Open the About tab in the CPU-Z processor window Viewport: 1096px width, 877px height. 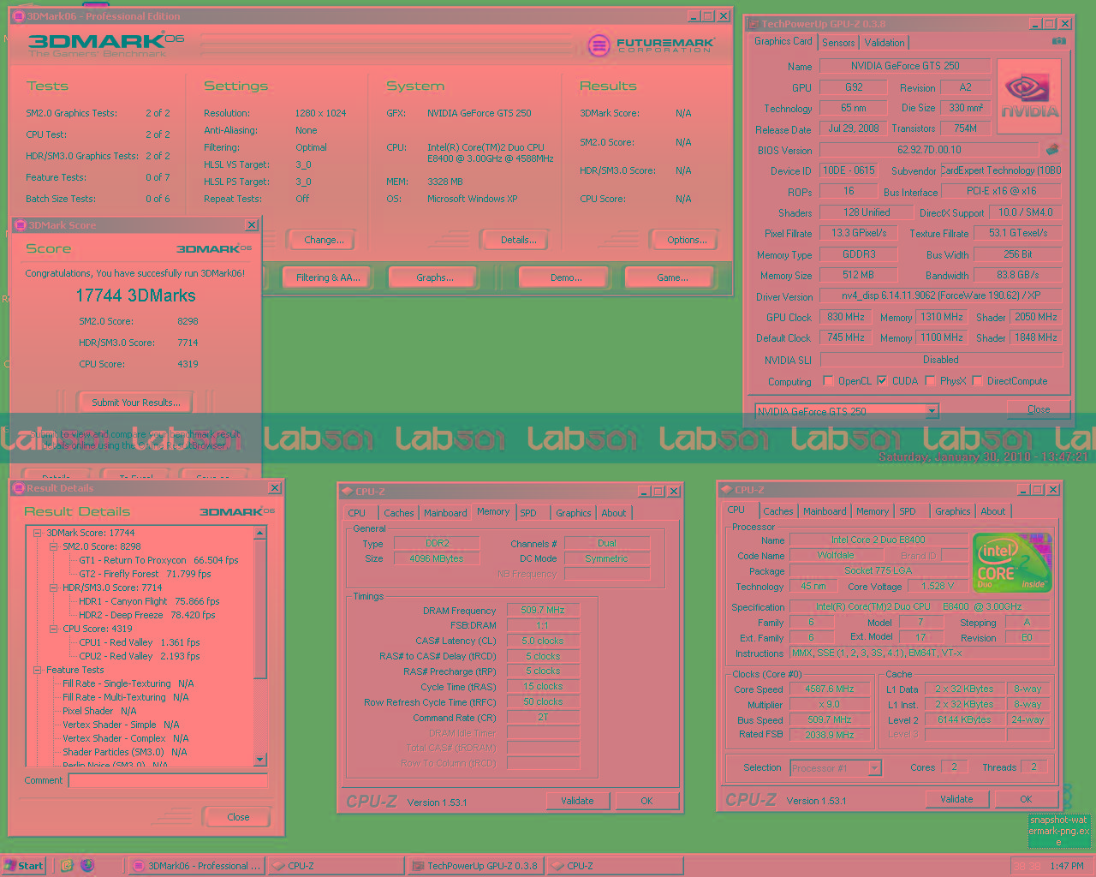click(993, 511)
